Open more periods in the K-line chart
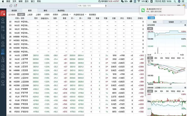Viewport: 187px width, 116px height. click(183, 58)
